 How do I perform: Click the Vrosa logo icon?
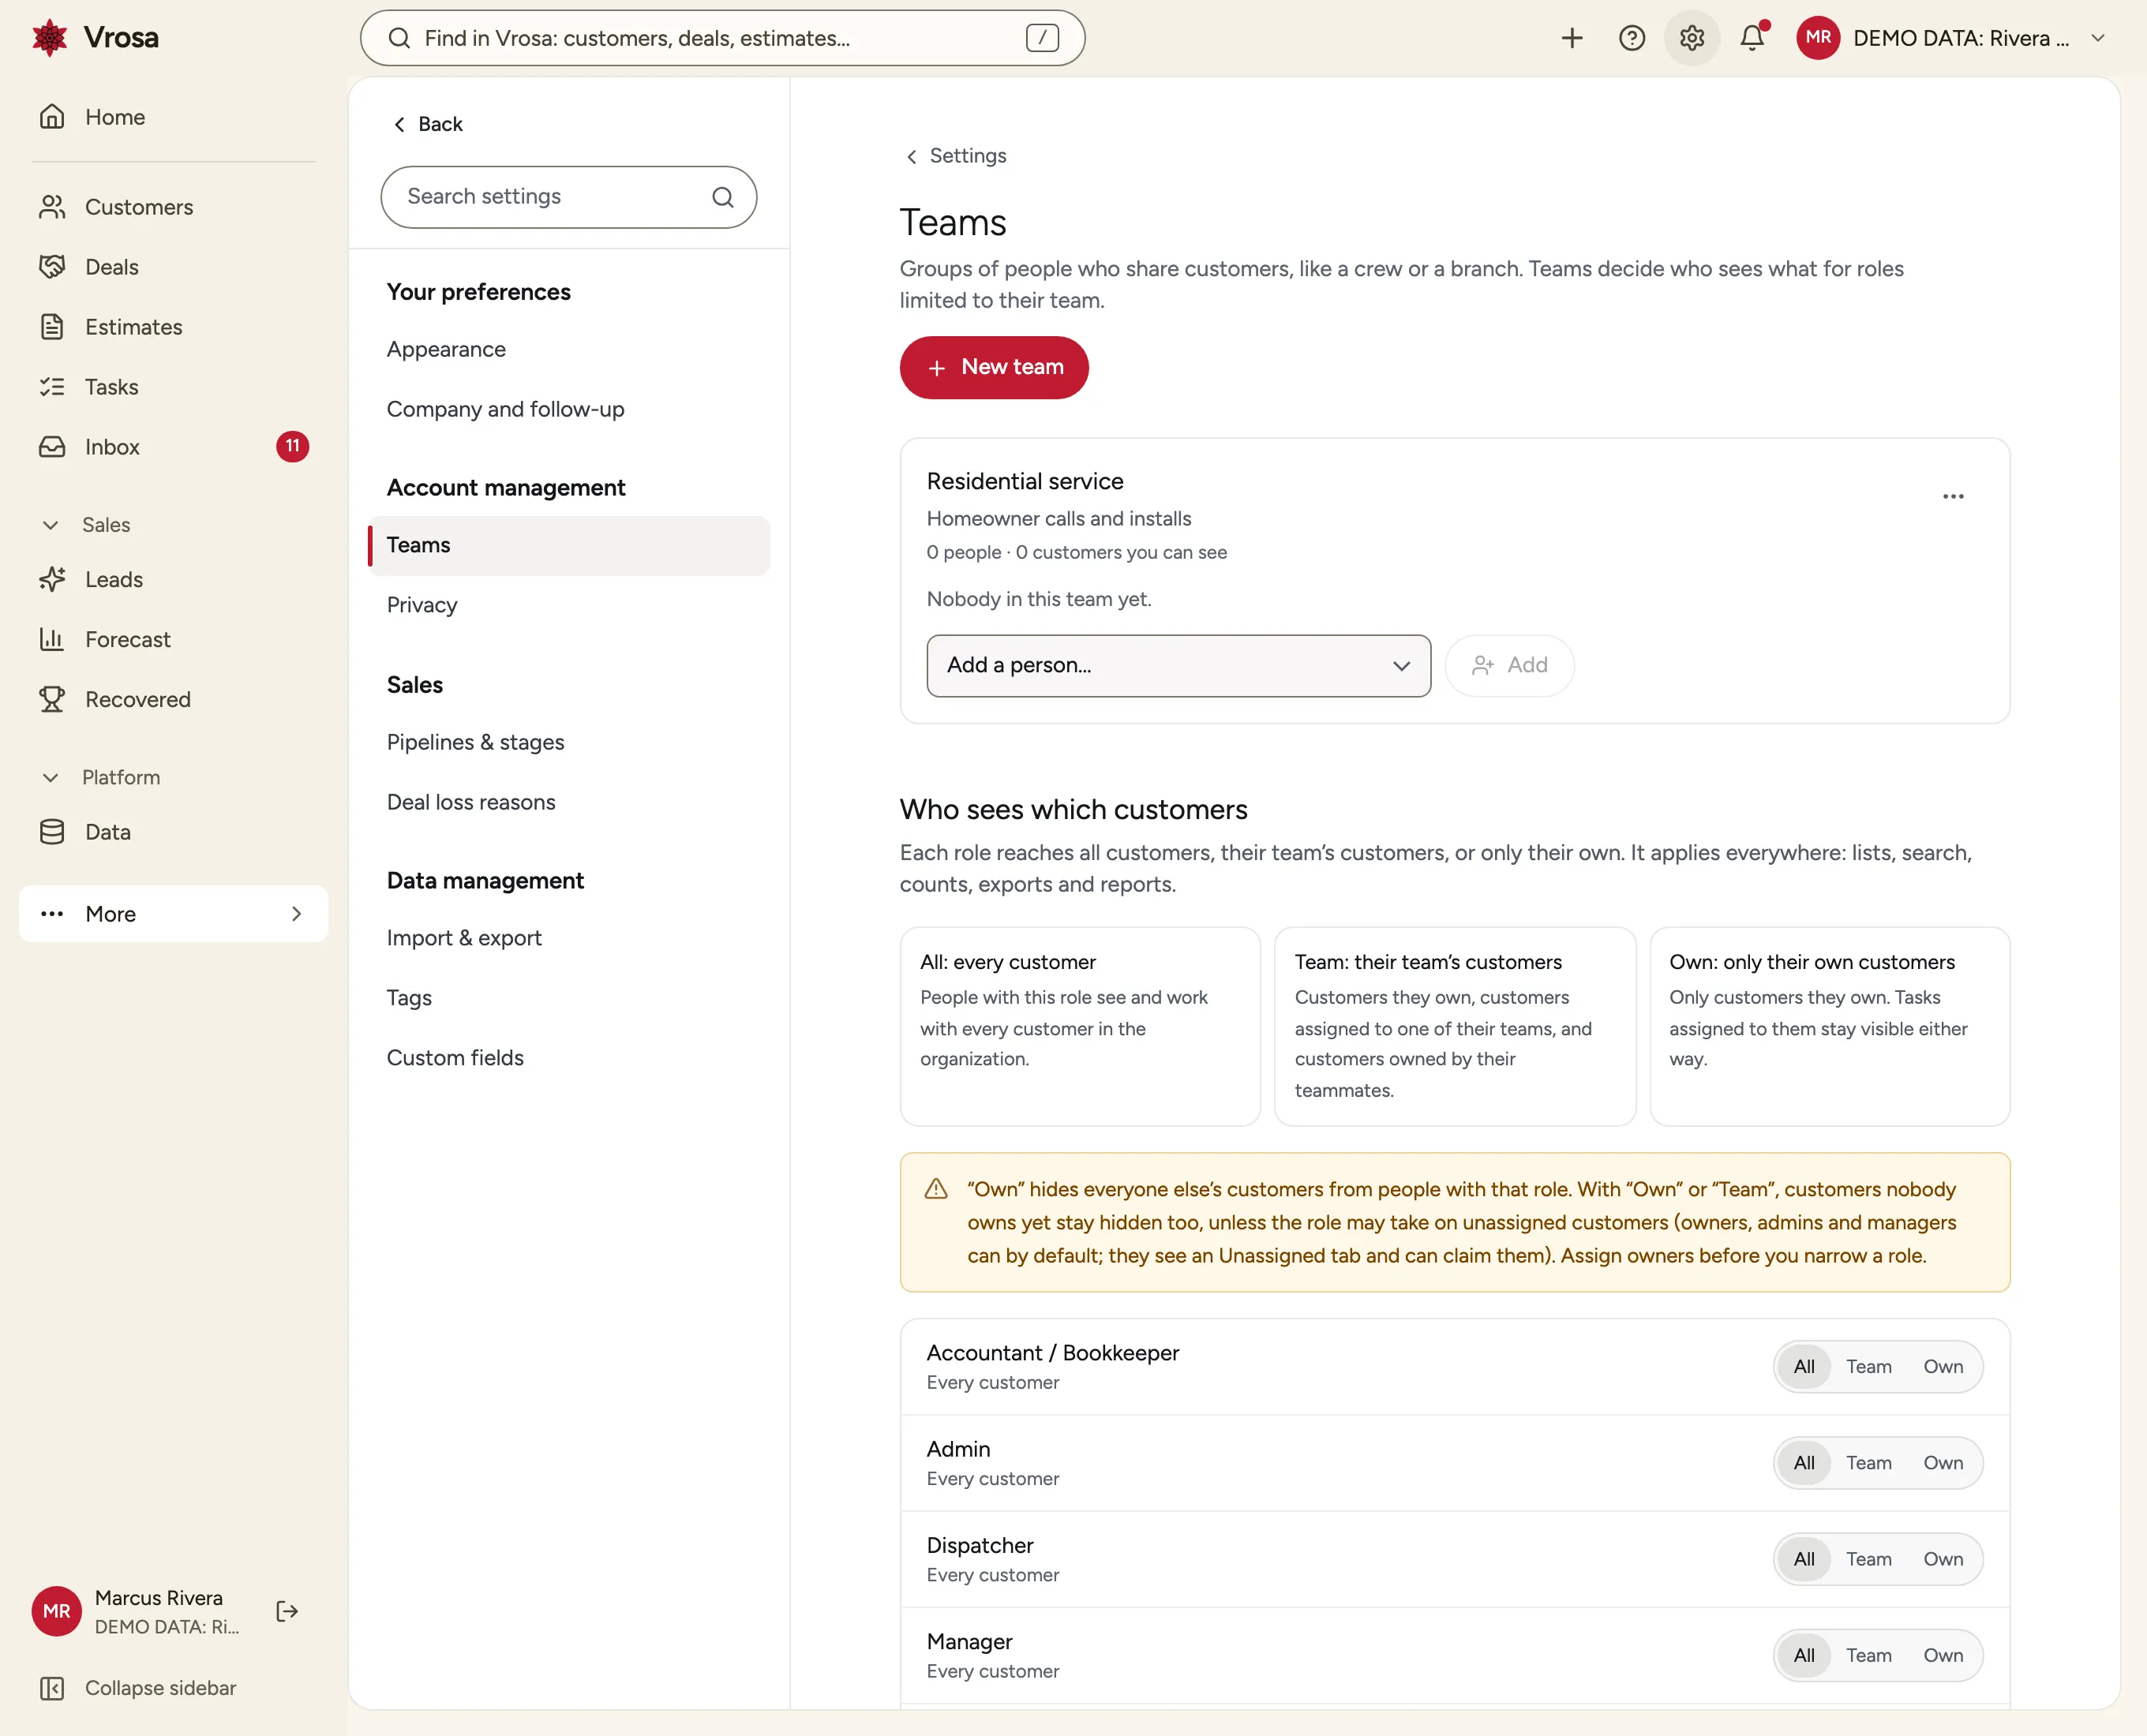click(x=49, y=38)
